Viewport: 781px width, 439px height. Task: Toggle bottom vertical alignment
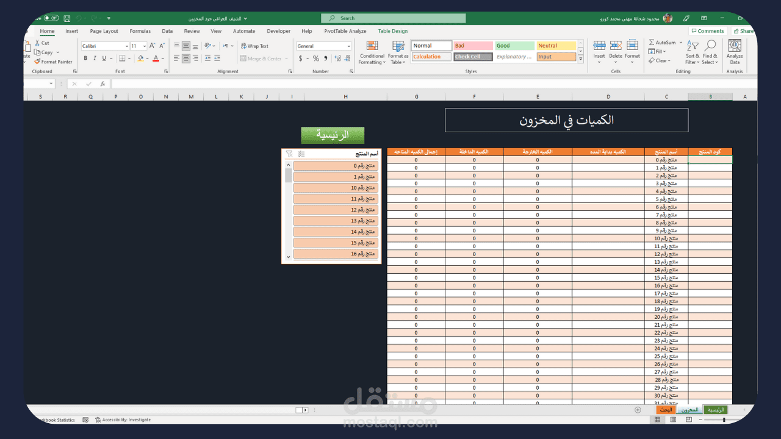pyautogui.click(x=196, y=46)
